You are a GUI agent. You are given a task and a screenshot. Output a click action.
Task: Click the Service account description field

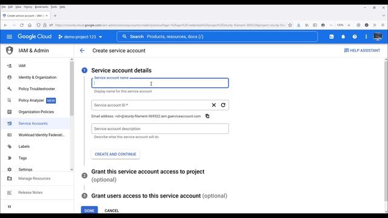pyautogui.click(x=160, y=128)
